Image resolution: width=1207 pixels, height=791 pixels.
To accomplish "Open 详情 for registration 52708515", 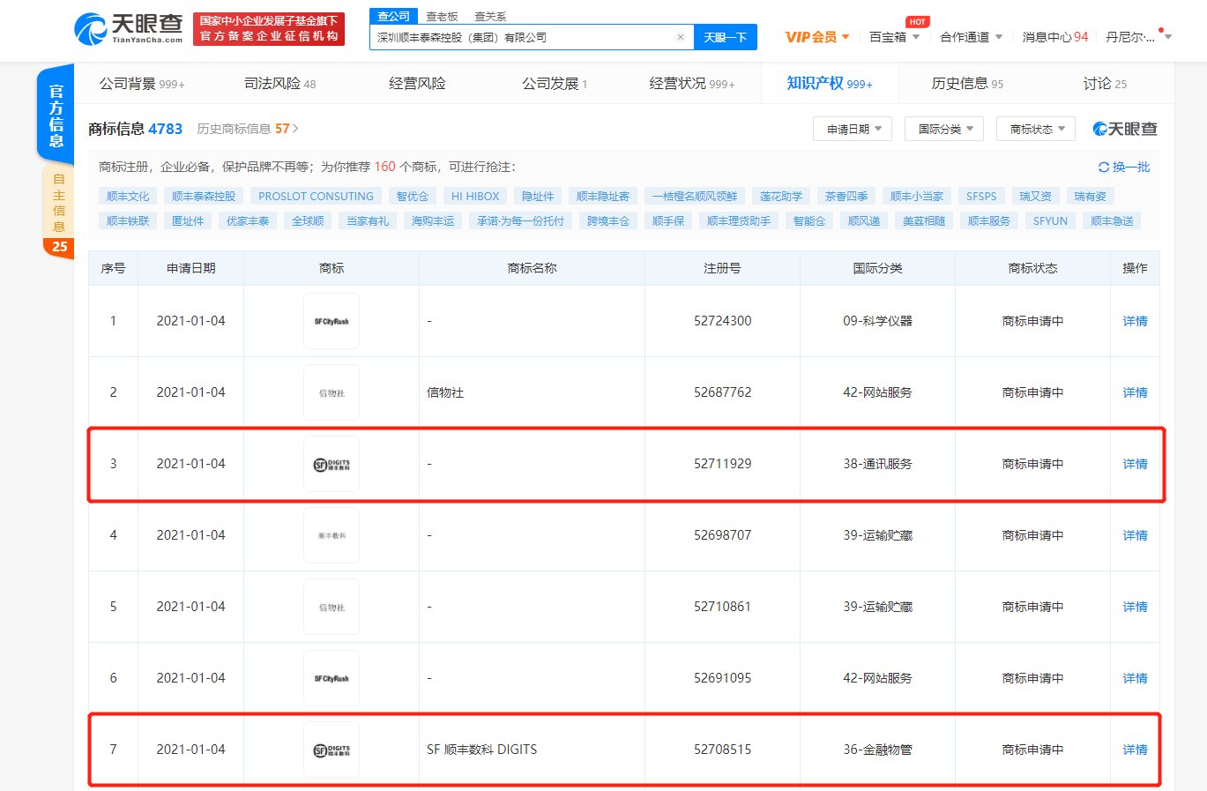I will [1135, 750].
